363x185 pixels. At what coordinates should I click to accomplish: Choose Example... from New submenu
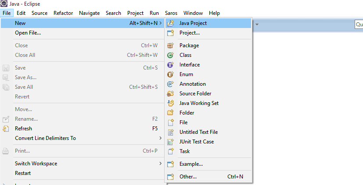(x=208, y=164)
